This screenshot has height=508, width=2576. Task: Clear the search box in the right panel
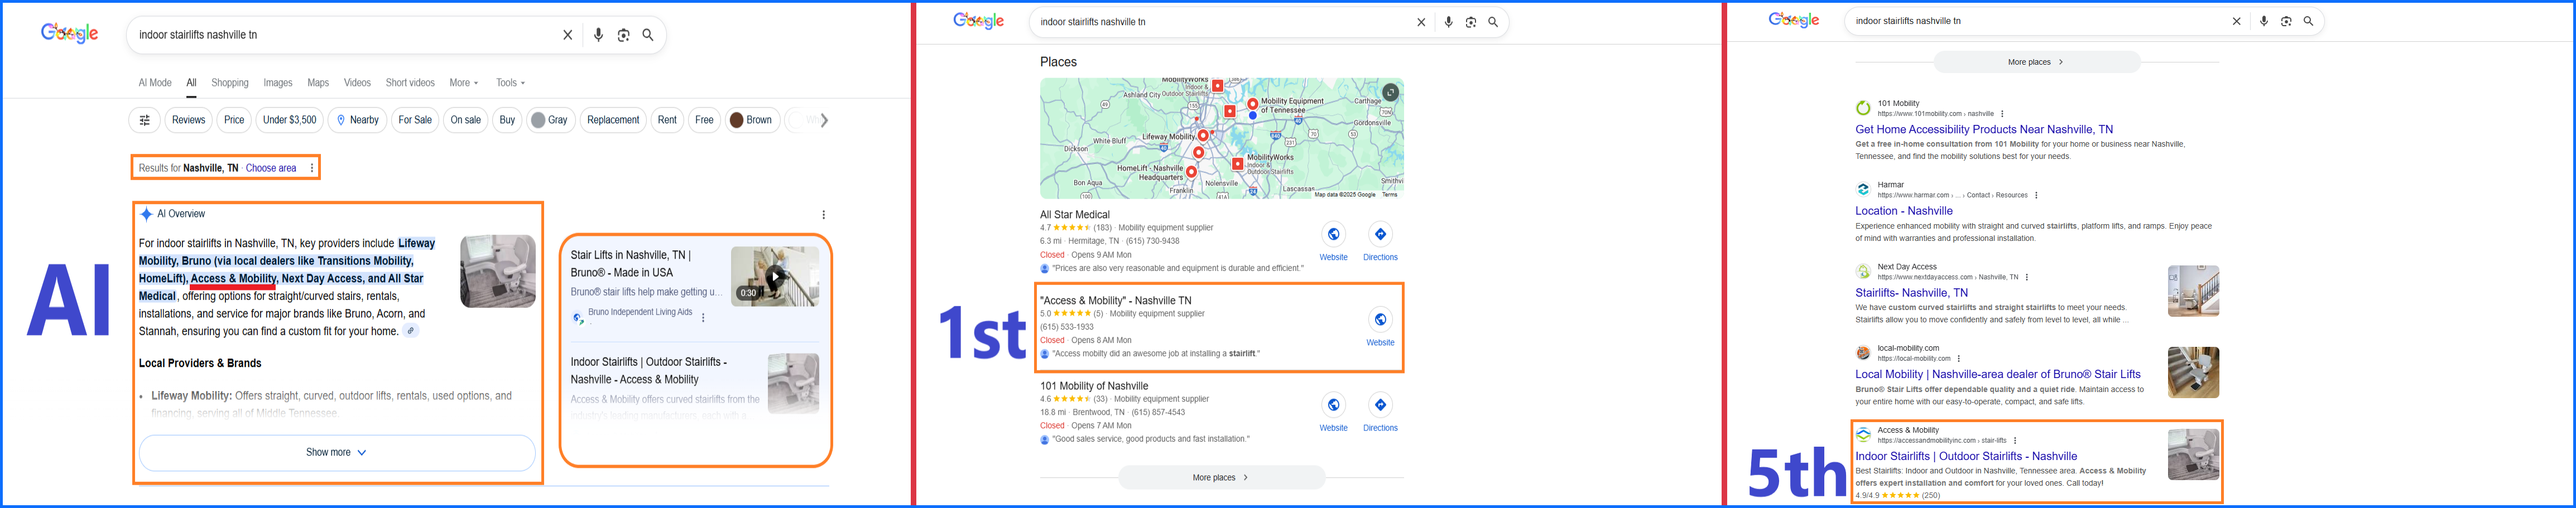pyautogui.click(x=2236, y=21)
